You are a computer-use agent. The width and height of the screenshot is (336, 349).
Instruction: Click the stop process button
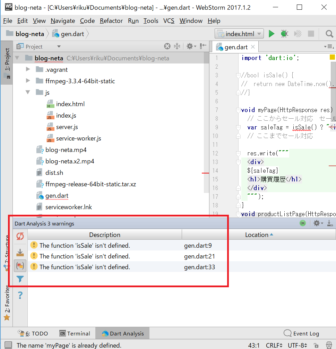click(311, 34)
